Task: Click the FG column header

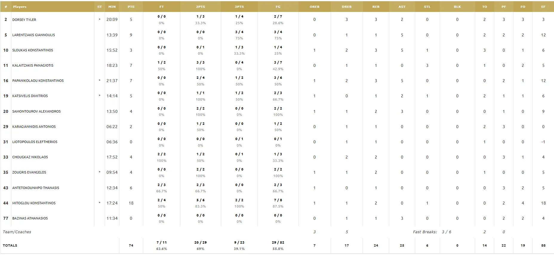Action: coord(278,7)
